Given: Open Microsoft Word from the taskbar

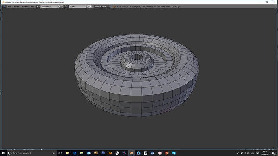Looking at the screenshot, I should (153, 153).
